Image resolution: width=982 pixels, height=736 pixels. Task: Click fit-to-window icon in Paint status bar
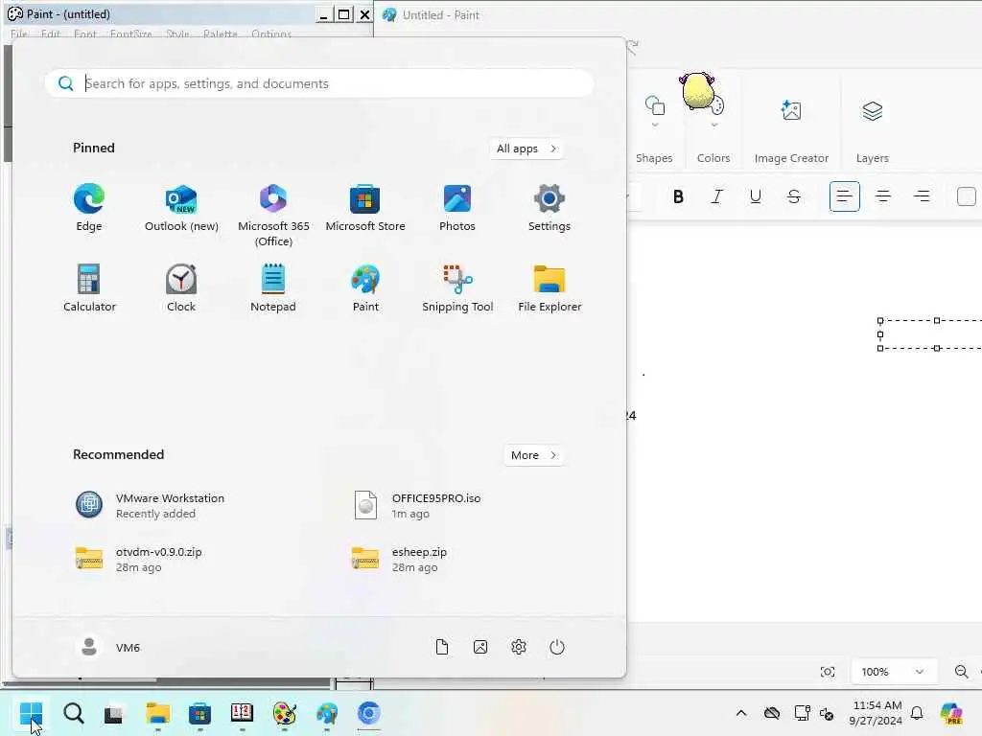pyautogui.click(x=828, y=672)
